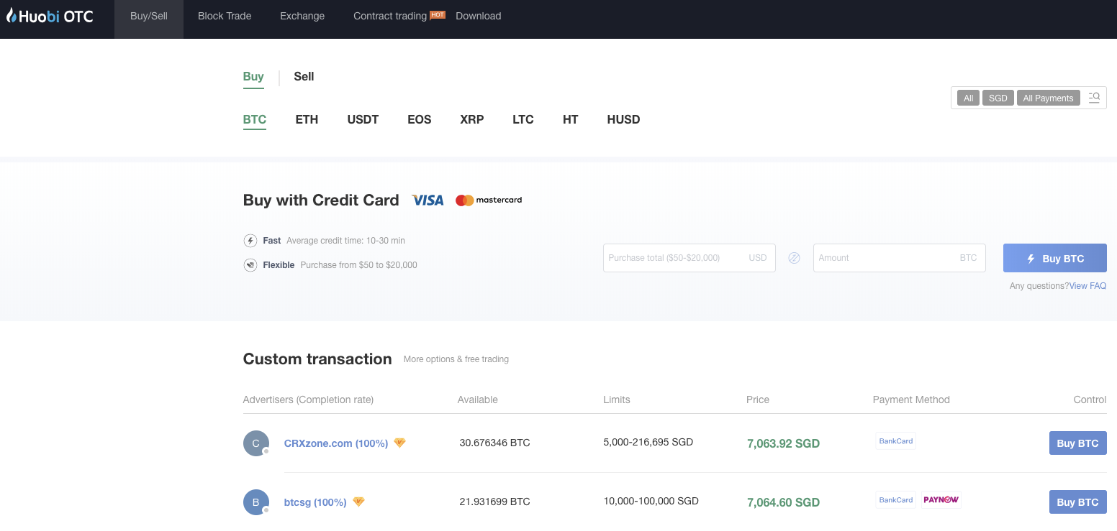Click Buy BTC in the btcsg row

1078,502
